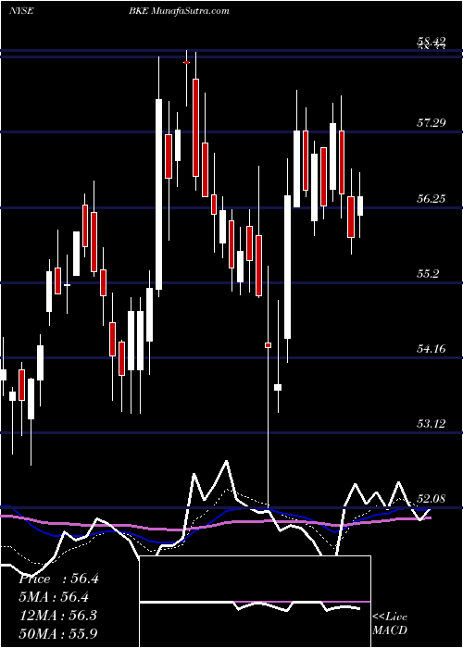The width and height of the screenshot is (463, 648).
Task: Click the <<Live MACD label
Action: [390, 624]
